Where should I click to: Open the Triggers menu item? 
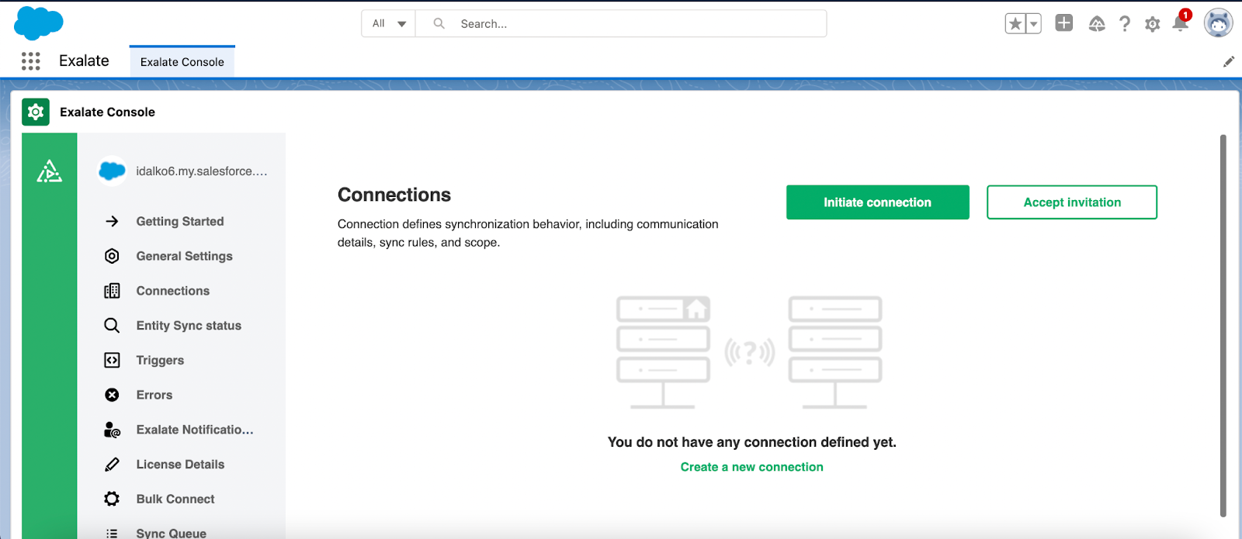pyautogui.click(x=160, y=360)
